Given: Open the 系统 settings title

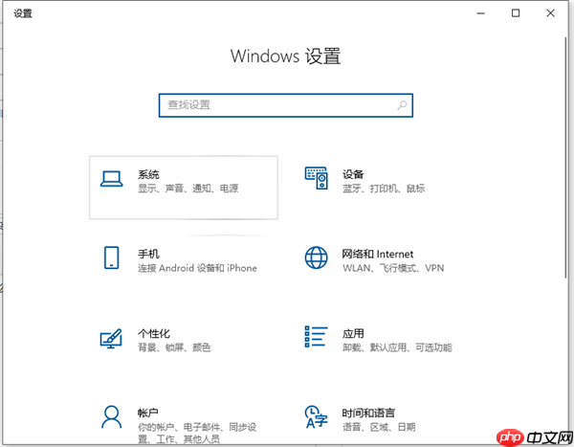Looking at the screenshot, I should point(148,174).
